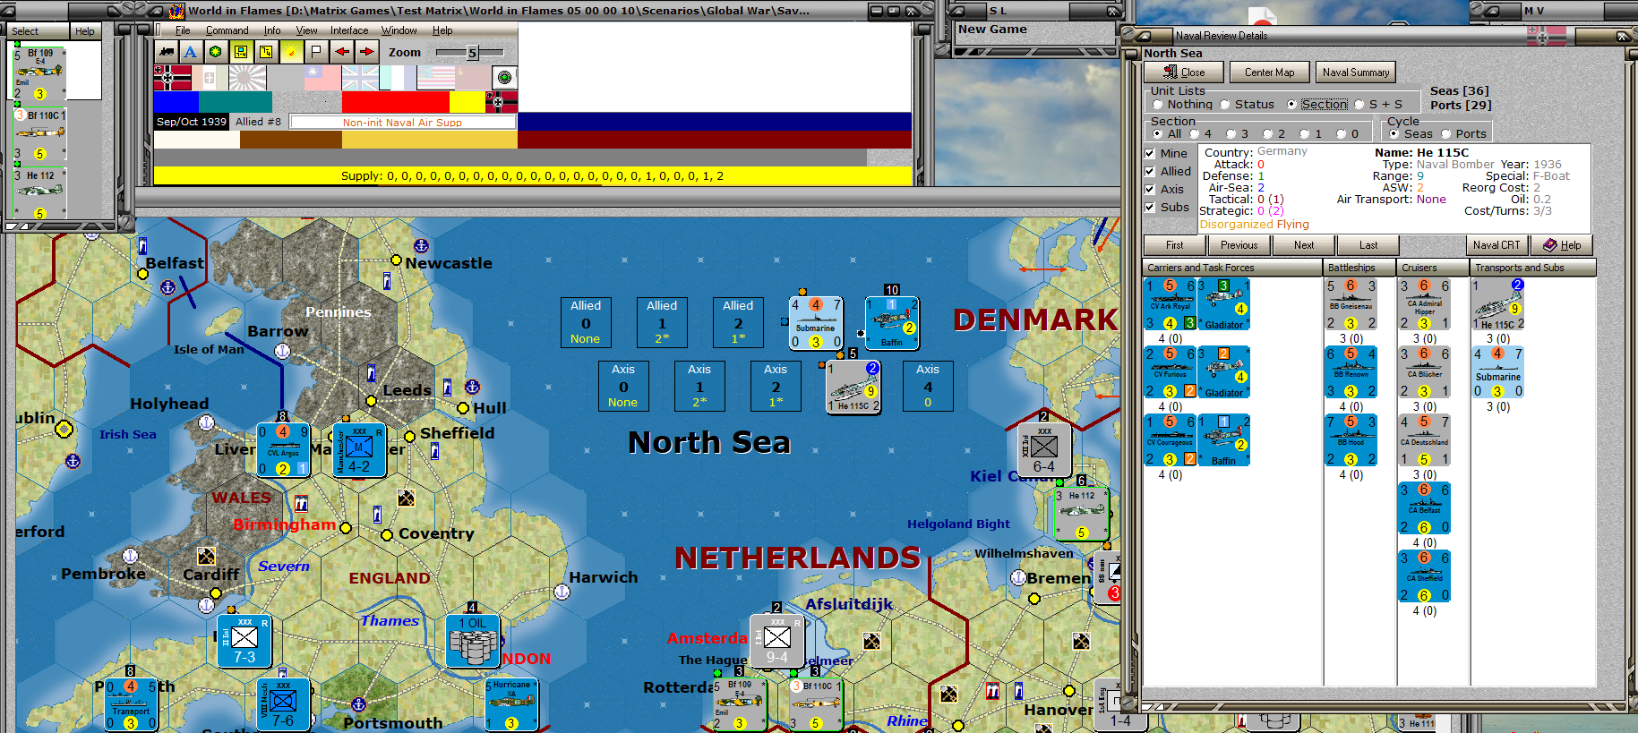Click the CV Ark Royal carrier counter
This screenshot has height=733, width=1638.
point(1171,304)
